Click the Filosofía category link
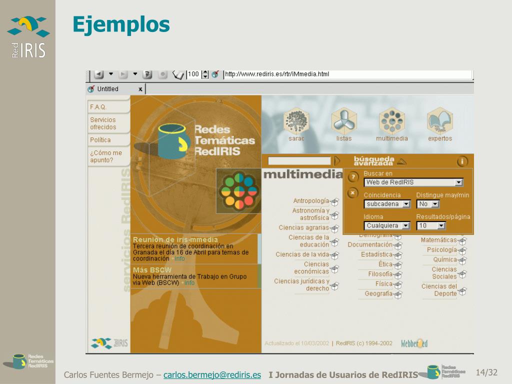512x384 pixels. (380, 274)
